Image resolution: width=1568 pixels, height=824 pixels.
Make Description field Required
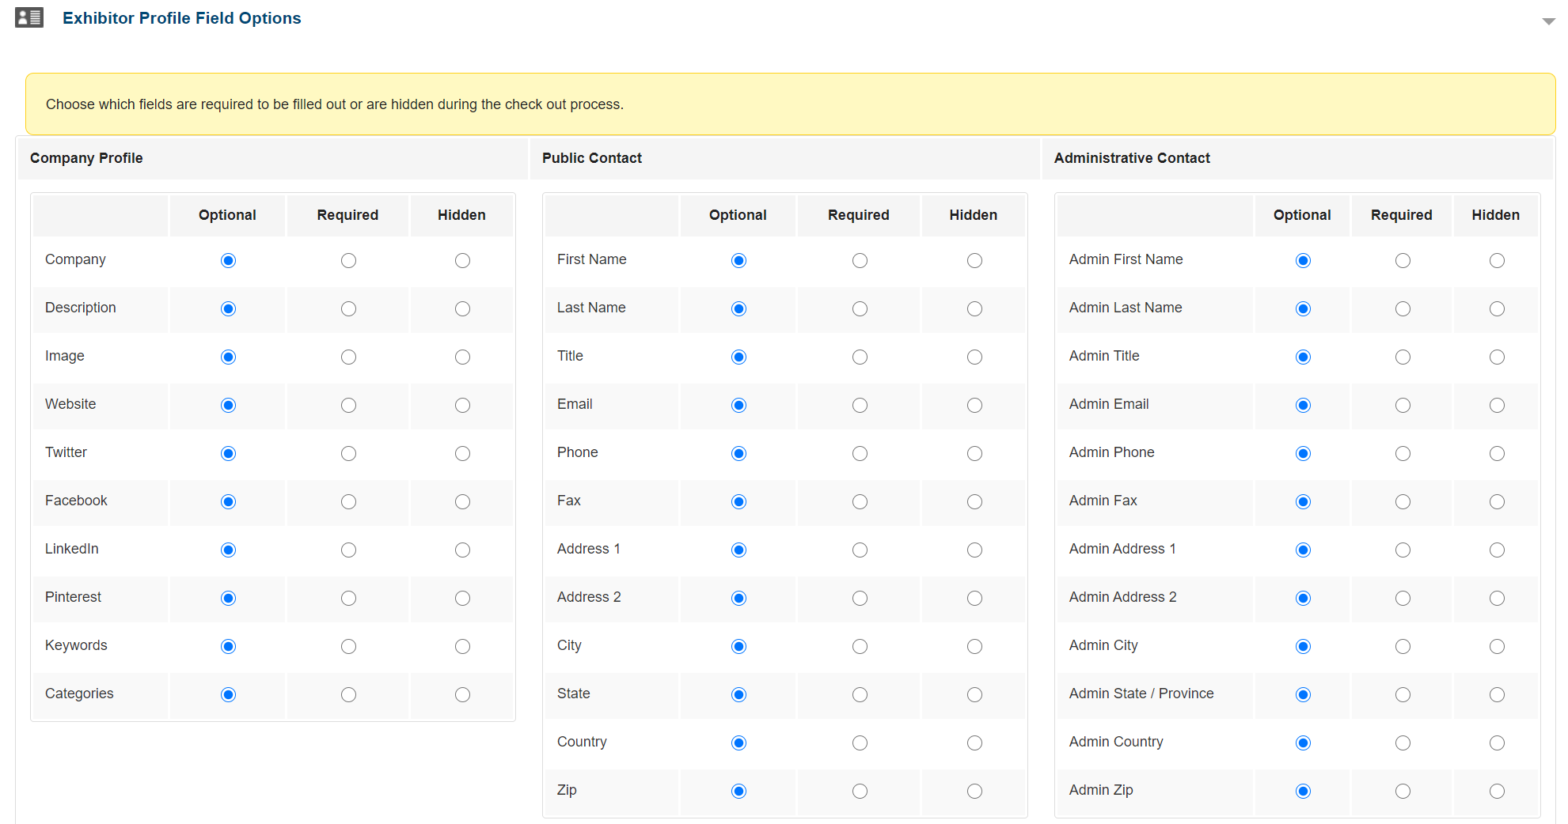[x=348, y=309]
